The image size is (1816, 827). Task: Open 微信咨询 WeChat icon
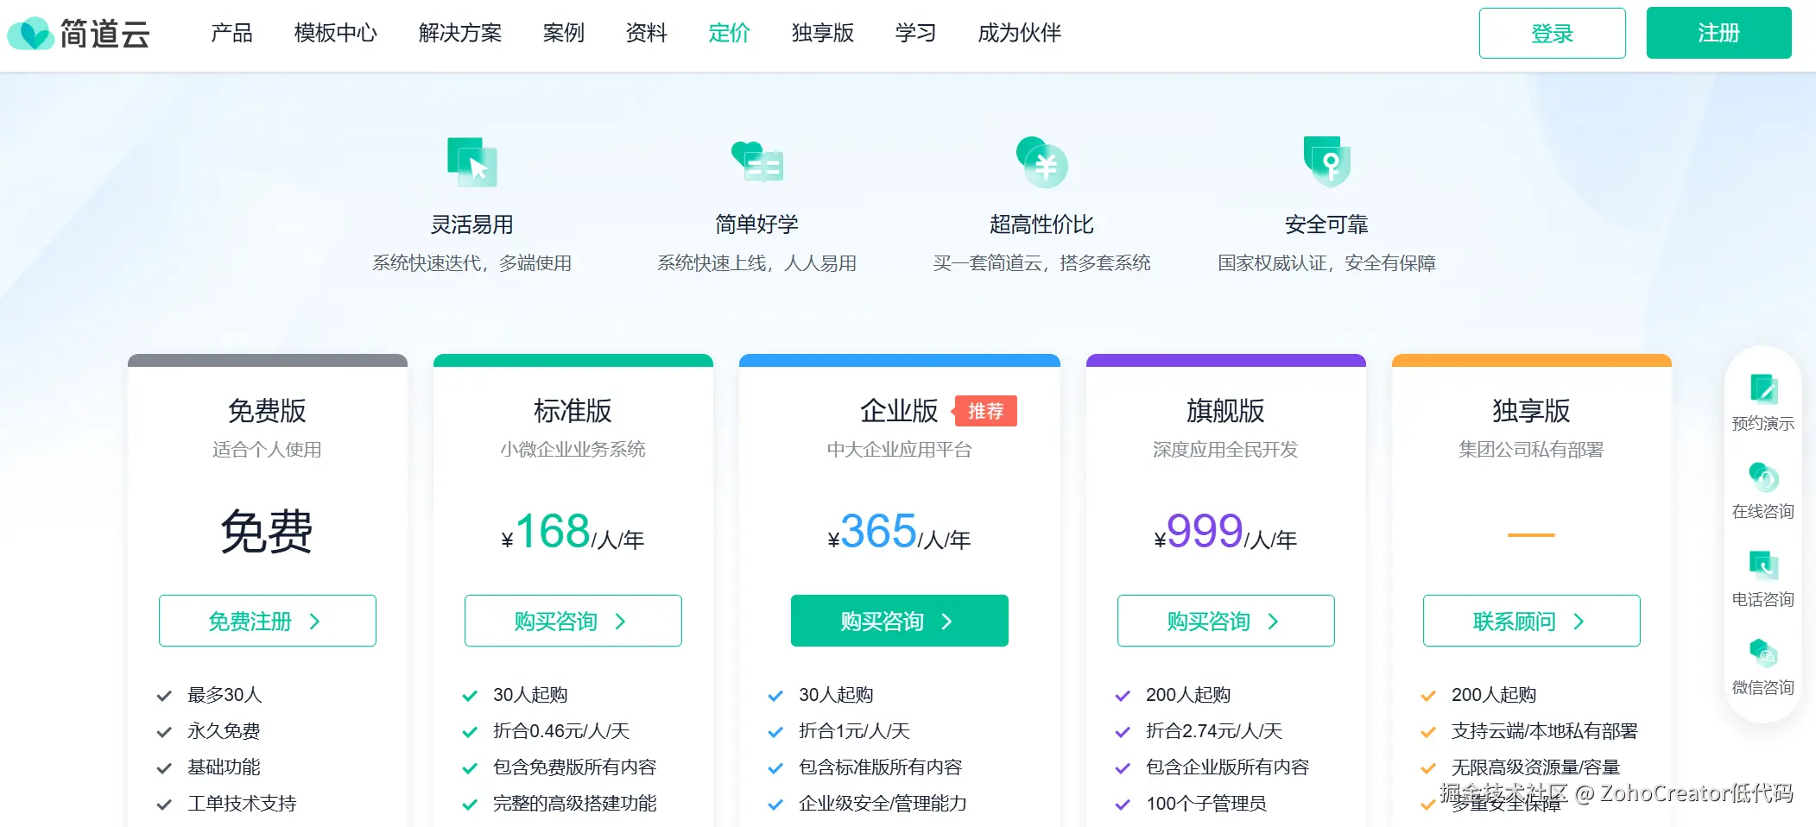(1763, 653)
